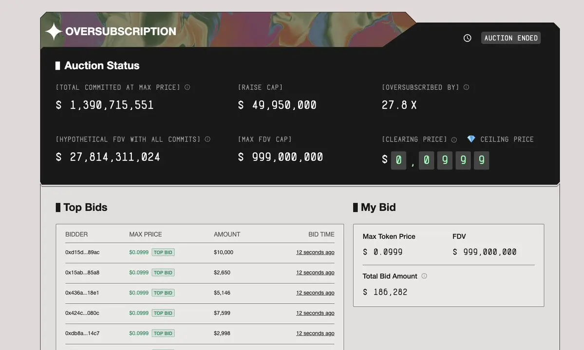Show info tooltip for Total Bid Amount
Image resolution: width=584 pixels, height=350 pixels.
[x=424, y=276]
